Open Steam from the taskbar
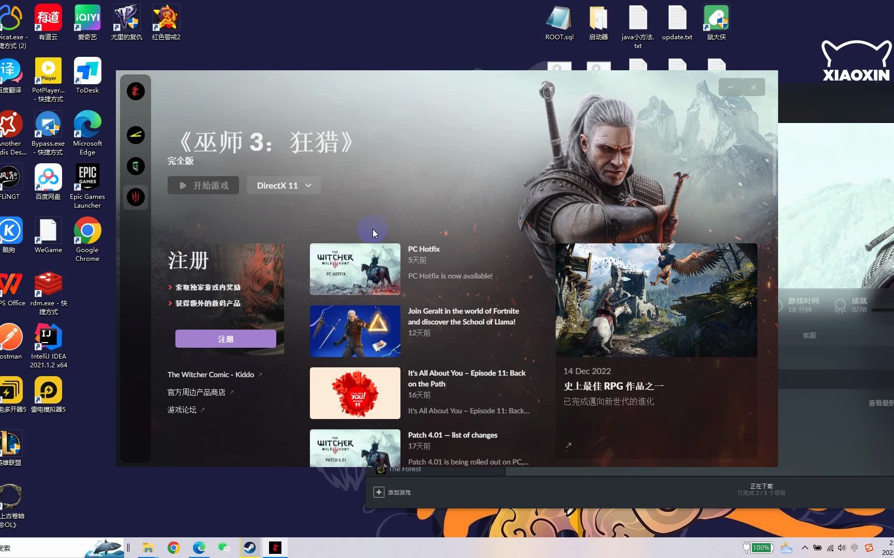The width and height of the screenshot is (894, 558). 250,548
